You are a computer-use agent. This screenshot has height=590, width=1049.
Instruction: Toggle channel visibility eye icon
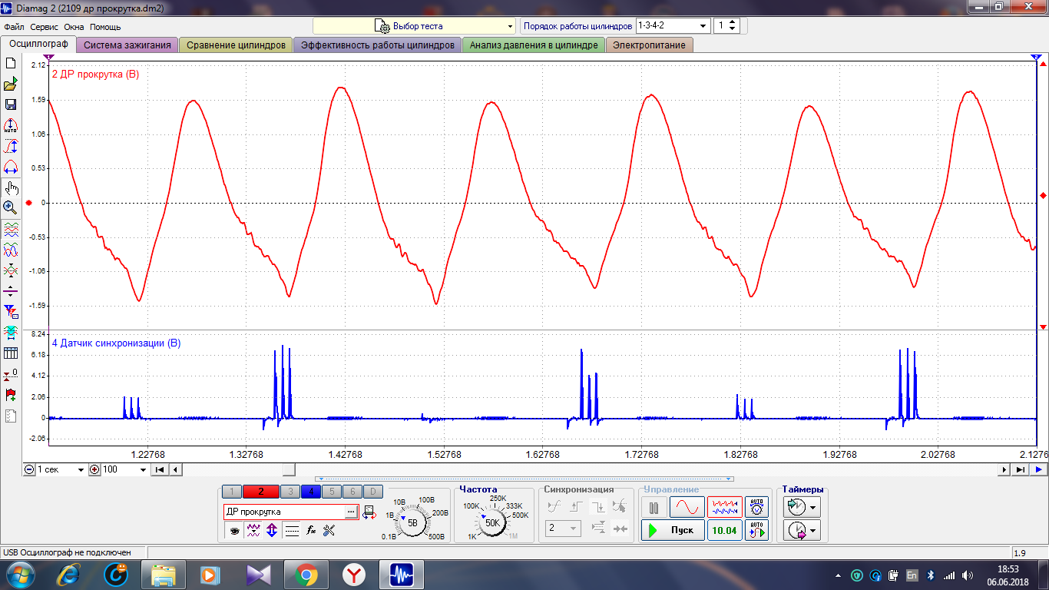click(233, 529)
